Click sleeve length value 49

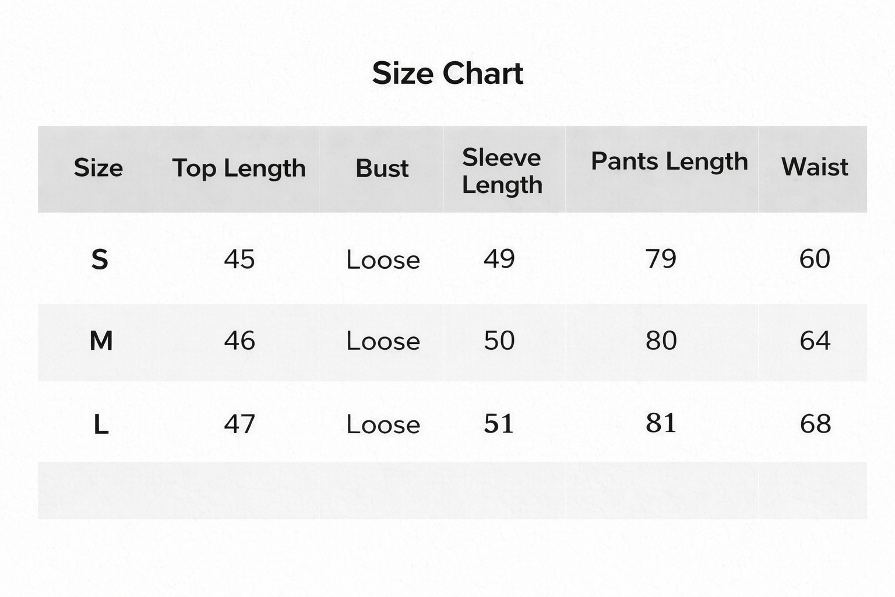pos(499,258)
